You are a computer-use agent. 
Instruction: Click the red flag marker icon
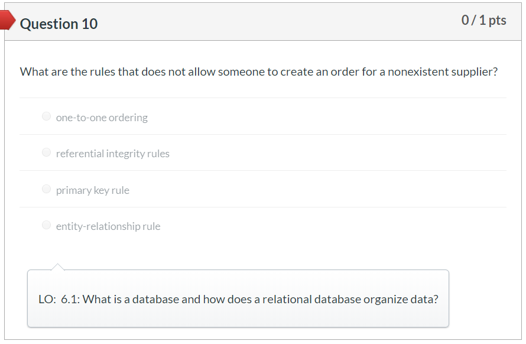click(x=7, y=19)
